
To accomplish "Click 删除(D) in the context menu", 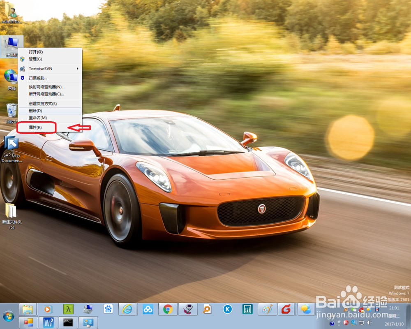I will pyautogui.click(x=50, y=111).
